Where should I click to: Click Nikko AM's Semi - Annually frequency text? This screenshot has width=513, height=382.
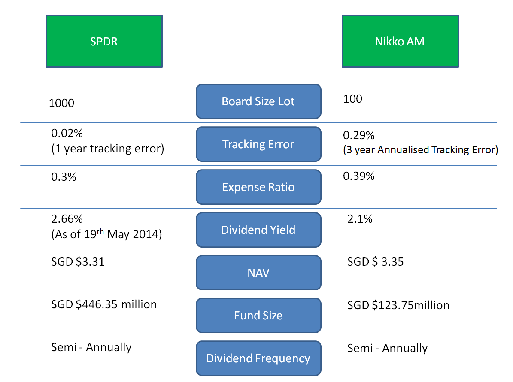click(x=388, y=348)
